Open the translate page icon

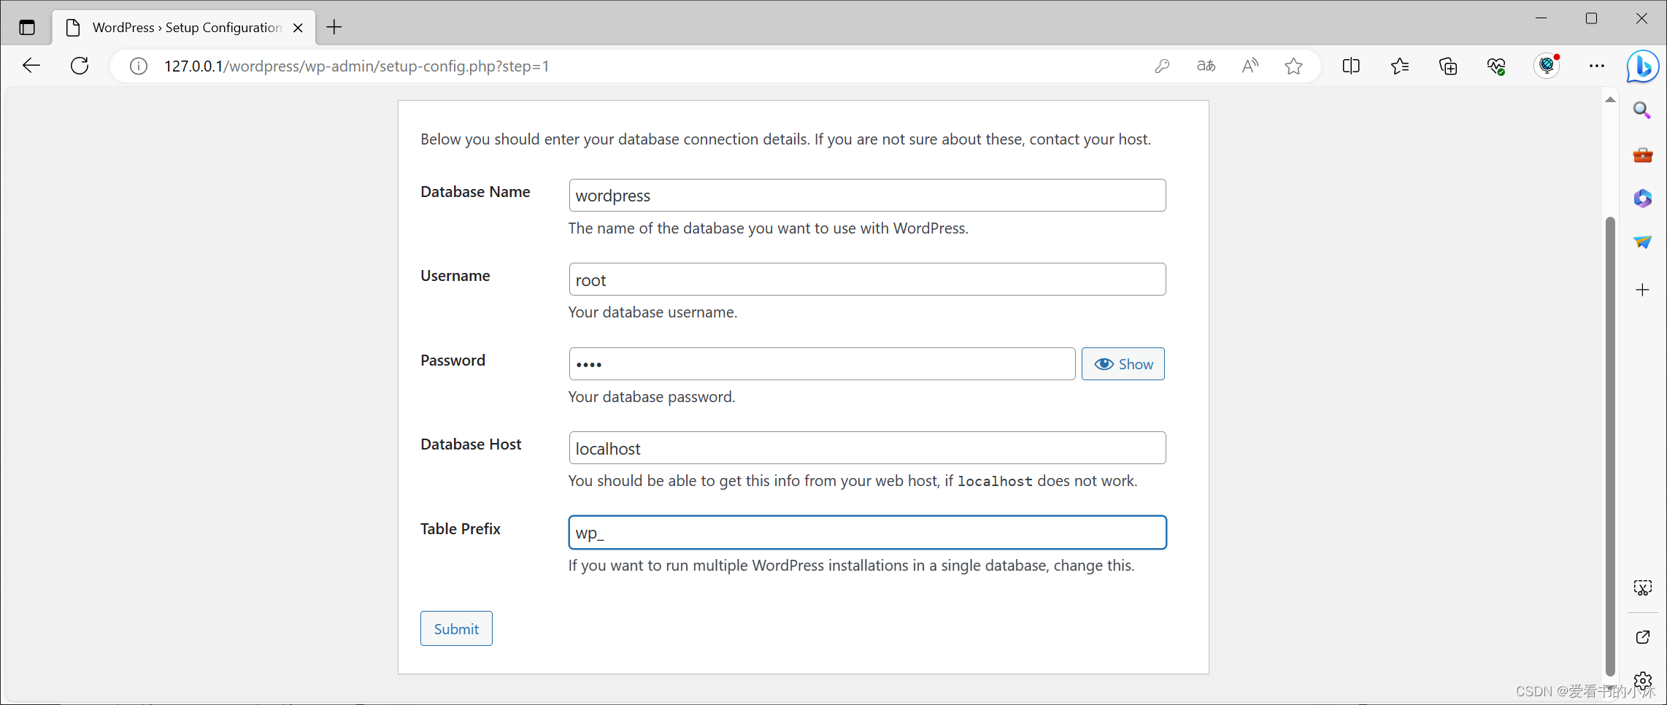tap(1206, 66)
